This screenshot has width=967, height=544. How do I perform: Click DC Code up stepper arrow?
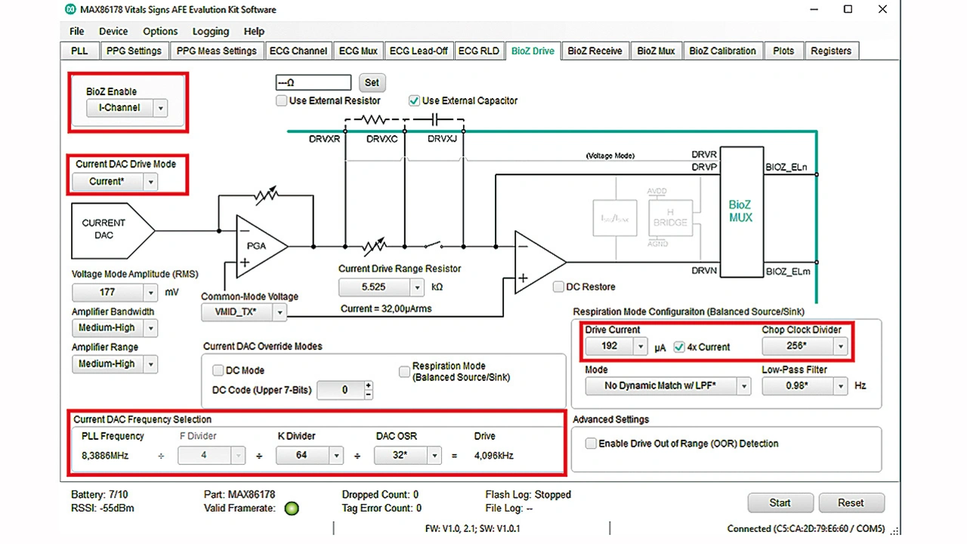[368, 386]
